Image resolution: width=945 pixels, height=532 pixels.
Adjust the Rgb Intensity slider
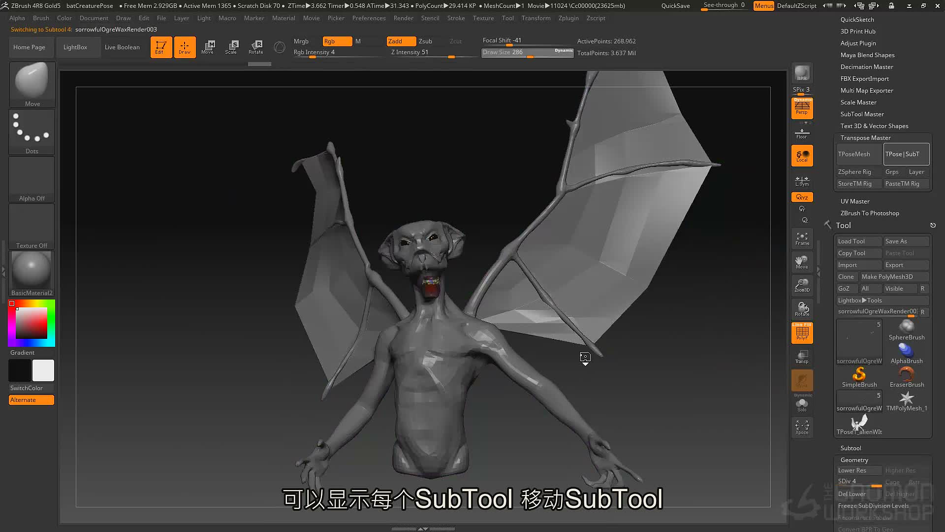[x=337, y=53]
